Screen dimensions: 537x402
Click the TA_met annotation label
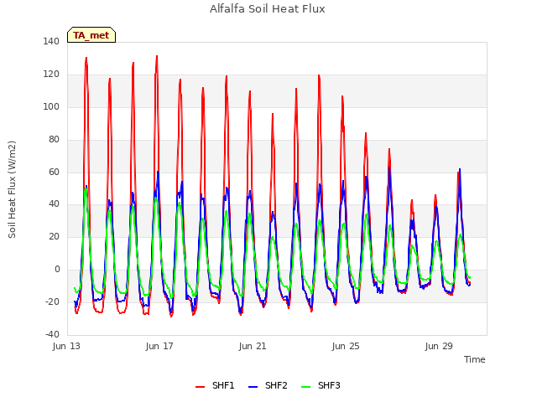coord(91,35)
